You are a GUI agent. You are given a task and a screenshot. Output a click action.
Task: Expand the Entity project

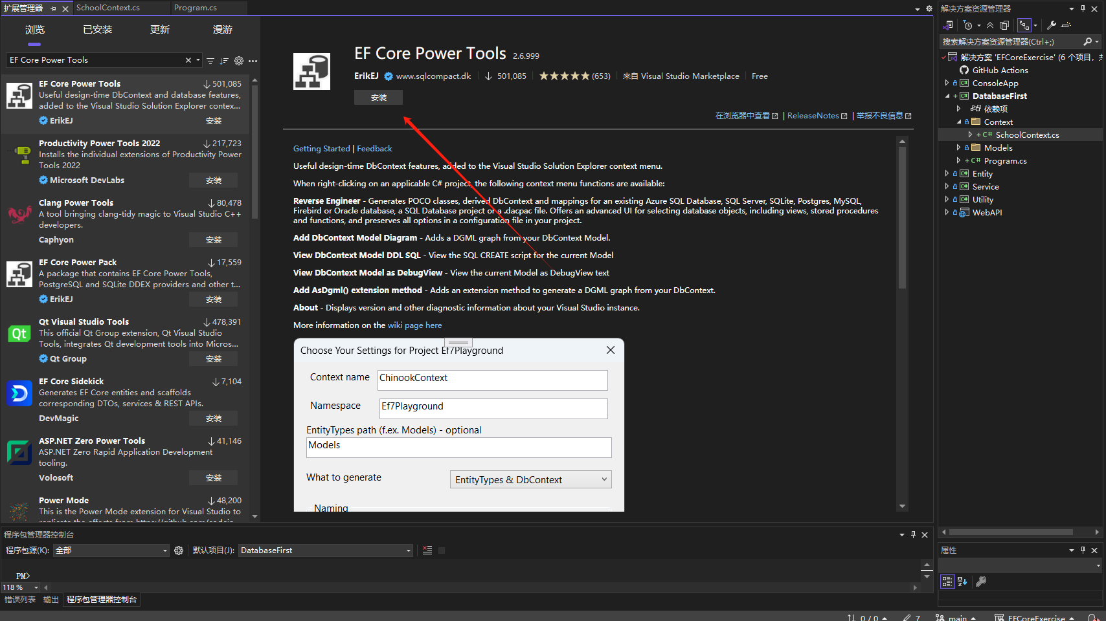point(947,173)
